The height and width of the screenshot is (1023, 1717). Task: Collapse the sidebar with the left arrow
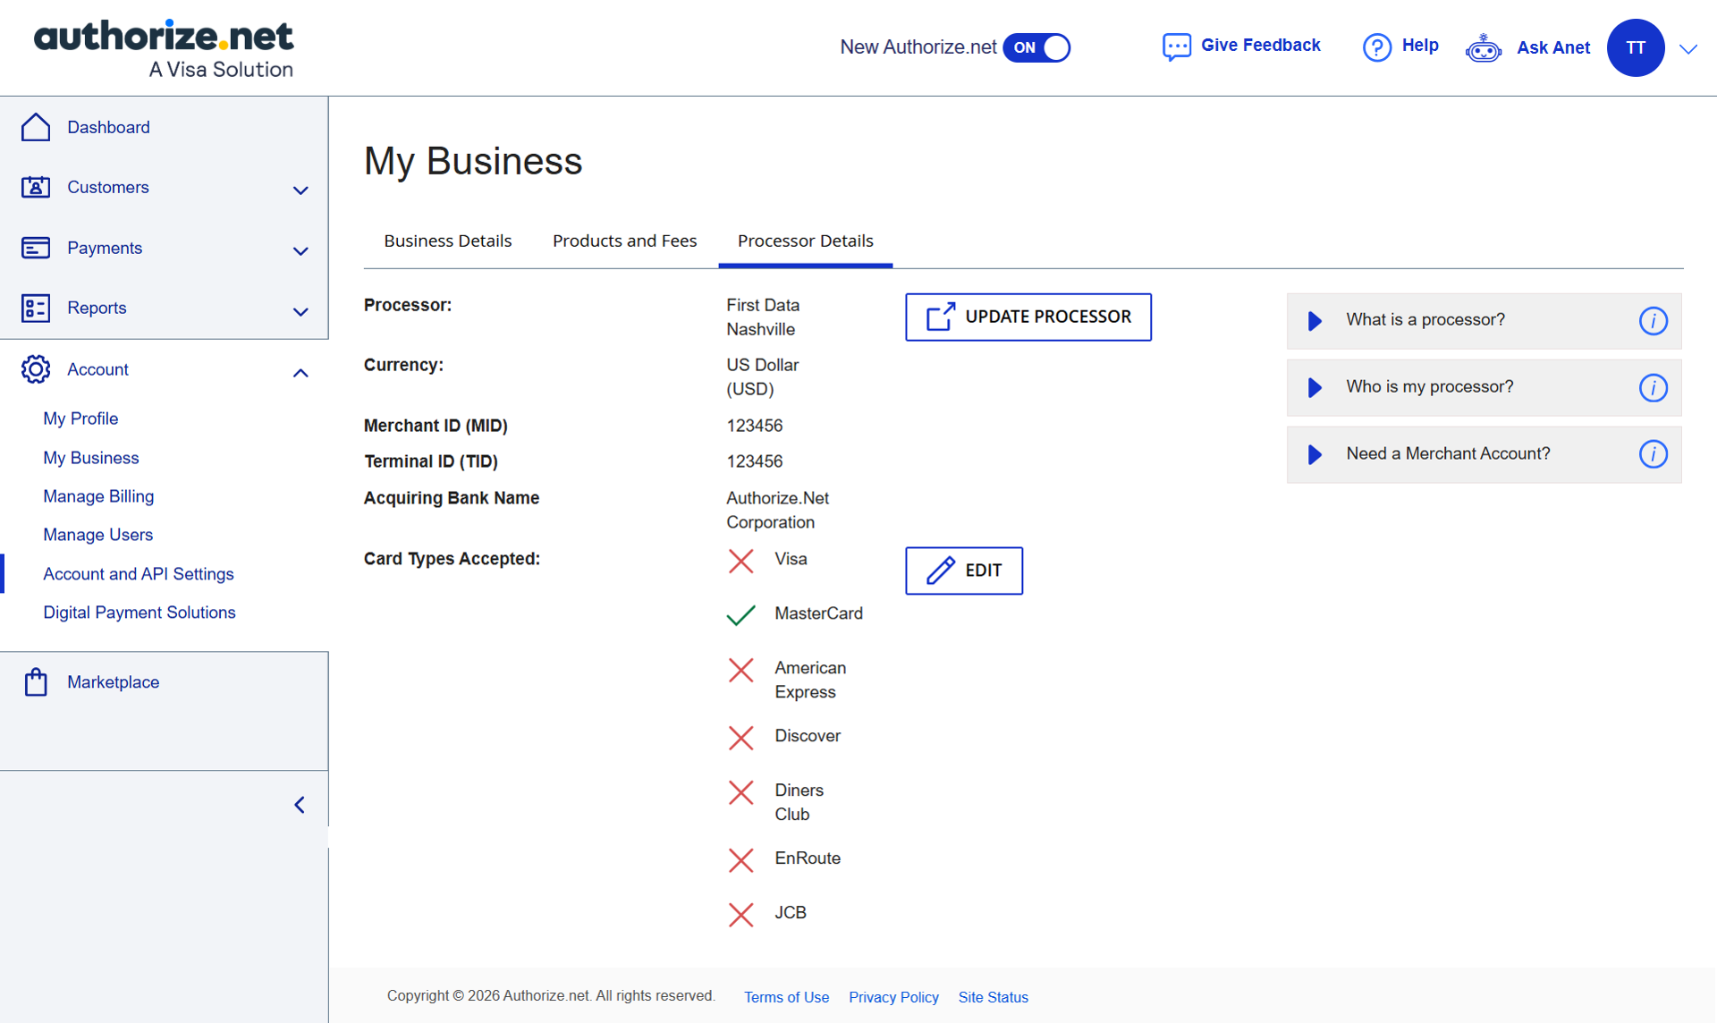(x=300, y=805)
